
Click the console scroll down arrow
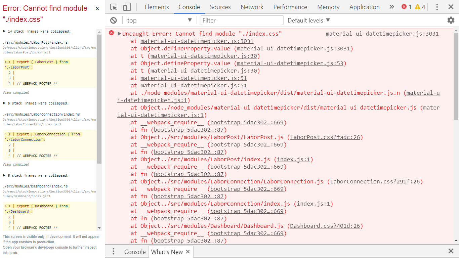click(x=456, y=241)
